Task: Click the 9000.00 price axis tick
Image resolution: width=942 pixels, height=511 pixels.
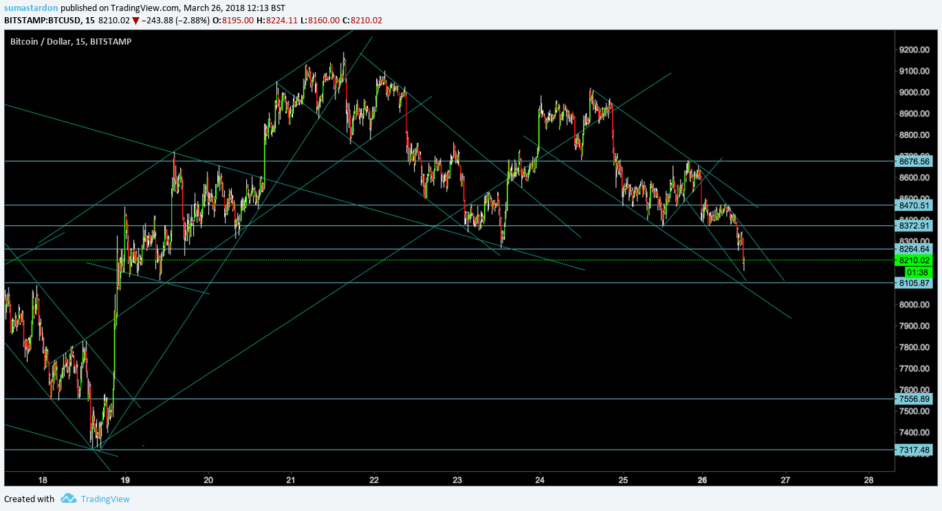Action: pyautogui.click(x=914, y=93)
